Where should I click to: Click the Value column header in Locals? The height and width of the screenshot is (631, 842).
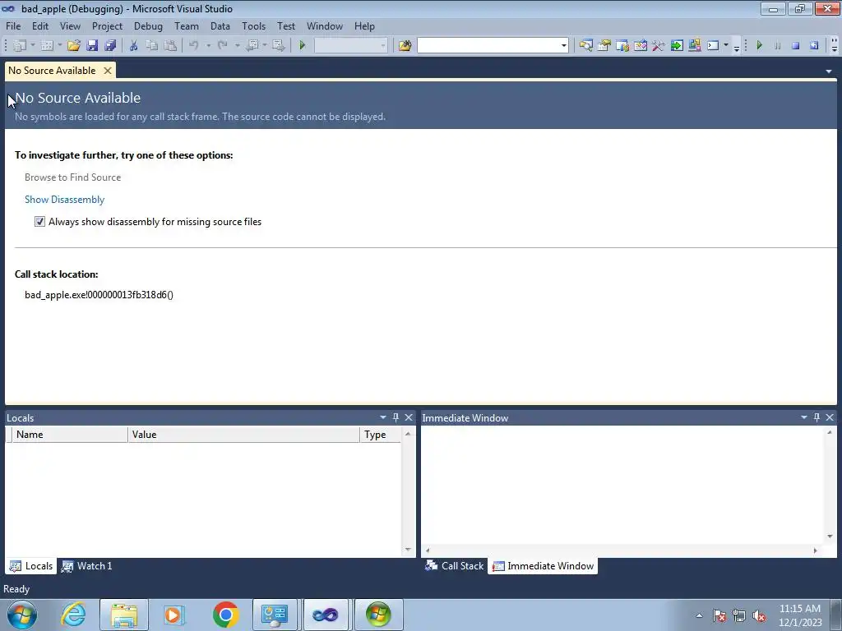(x=243, y=435)
